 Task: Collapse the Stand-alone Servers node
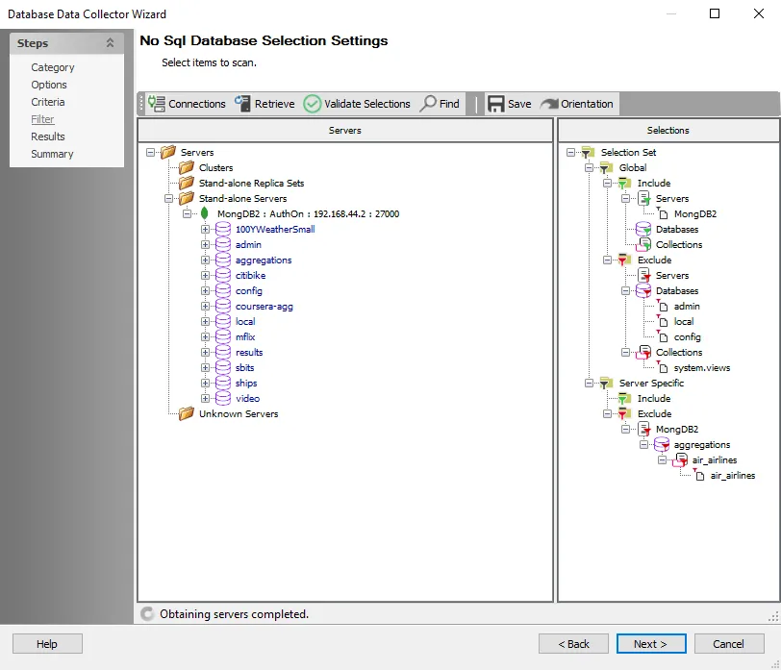click(x=169, y=198)
